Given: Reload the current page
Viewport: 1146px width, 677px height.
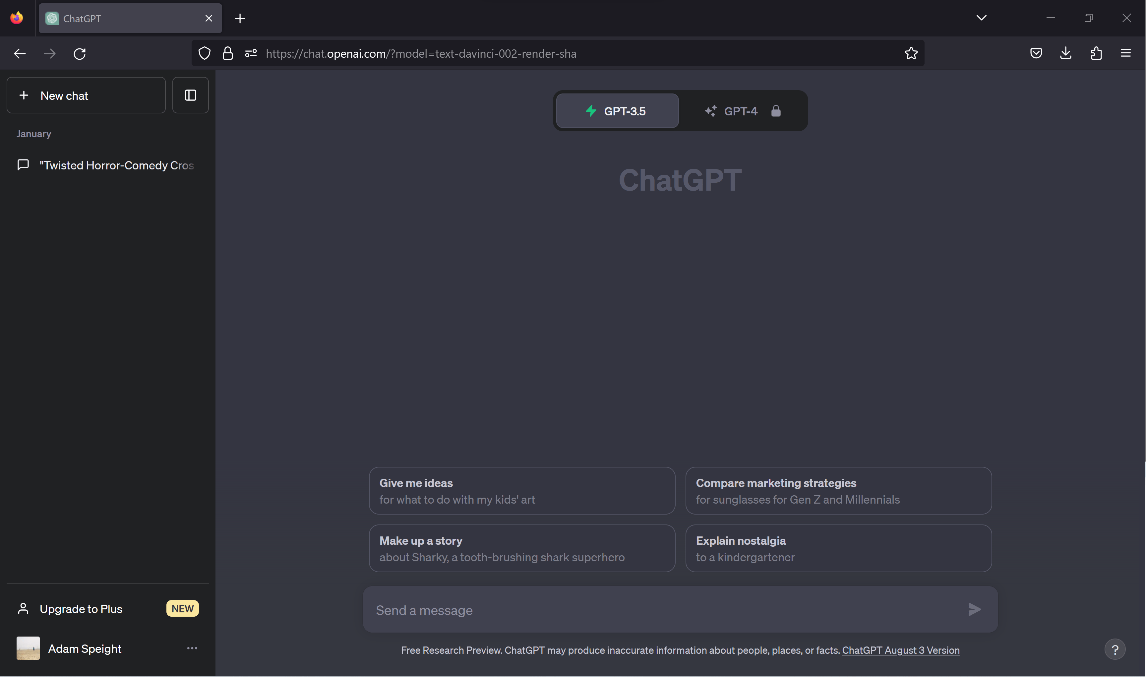Looking at the screenshot, I should pyautogui.click(x=80, y=53).
